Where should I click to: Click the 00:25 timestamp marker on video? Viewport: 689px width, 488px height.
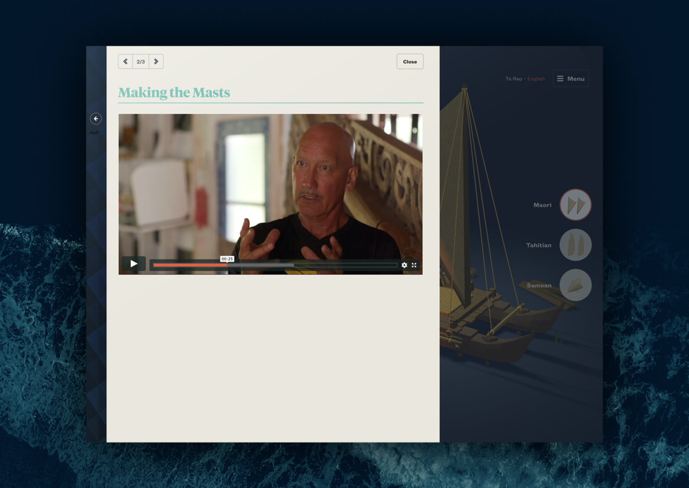(x=227, y=259)
